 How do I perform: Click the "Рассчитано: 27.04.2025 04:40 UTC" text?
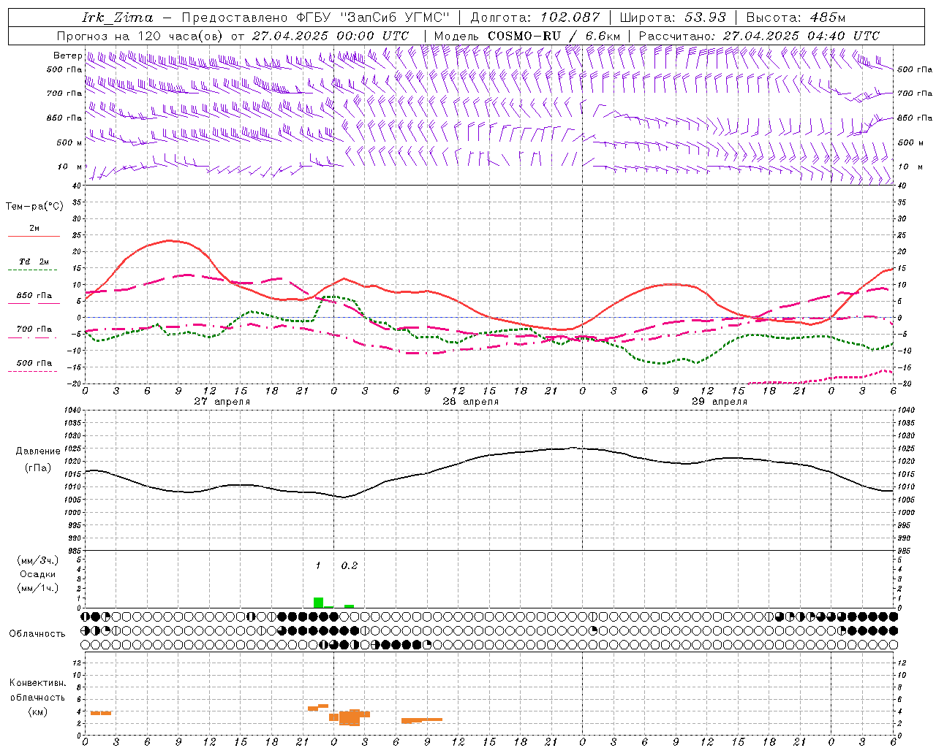(x=759, y=36)
